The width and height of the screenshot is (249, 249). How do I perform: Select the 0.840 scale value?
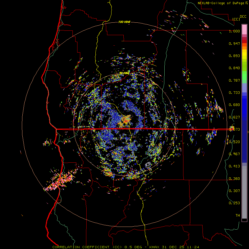[234, 68]
